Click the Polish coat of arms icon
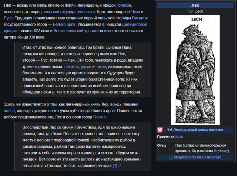This screenshot has height=176, width=237. 160,130
